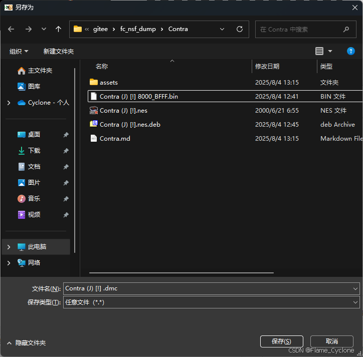The width and height of the screenshot is (363, 357).
Task: Expand the 网络 tree node
Action: [9, 263]
